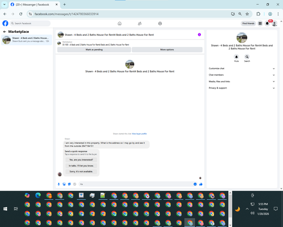The width and height of the screenshot is (283, 227).
Task: Click the Facebook logo icon
Action: click(5, 23)
